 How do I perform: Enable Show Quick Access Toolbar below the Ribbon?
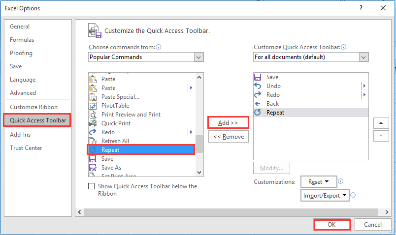[91, 186]
